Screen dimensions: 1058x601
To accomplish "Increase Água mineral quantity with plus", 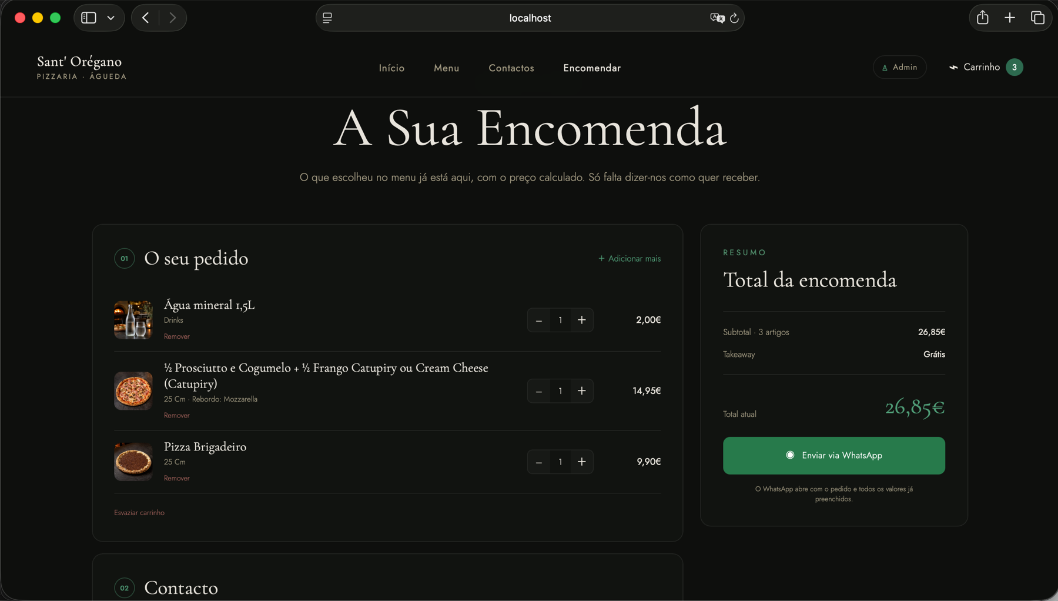I will tap(582, 320).
